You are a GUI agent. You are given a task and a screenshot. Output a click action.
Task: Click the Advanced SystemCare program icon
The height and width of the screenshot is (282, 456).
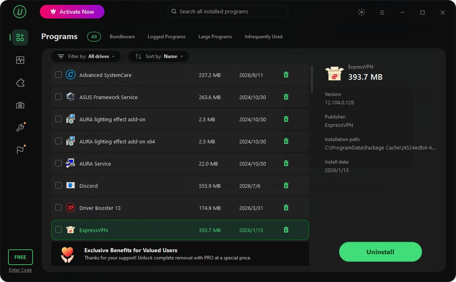point(70,75)
